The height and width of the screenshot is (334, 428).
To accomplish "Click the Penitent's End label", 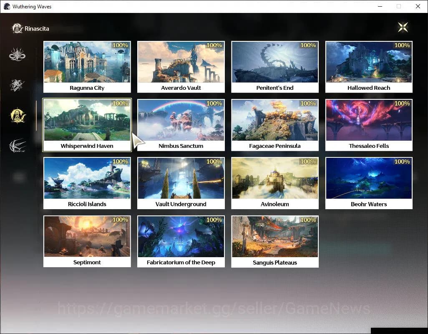I will tap(275, 88).
